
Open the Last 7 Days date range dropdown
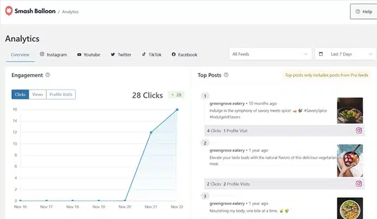pos(346,54)
